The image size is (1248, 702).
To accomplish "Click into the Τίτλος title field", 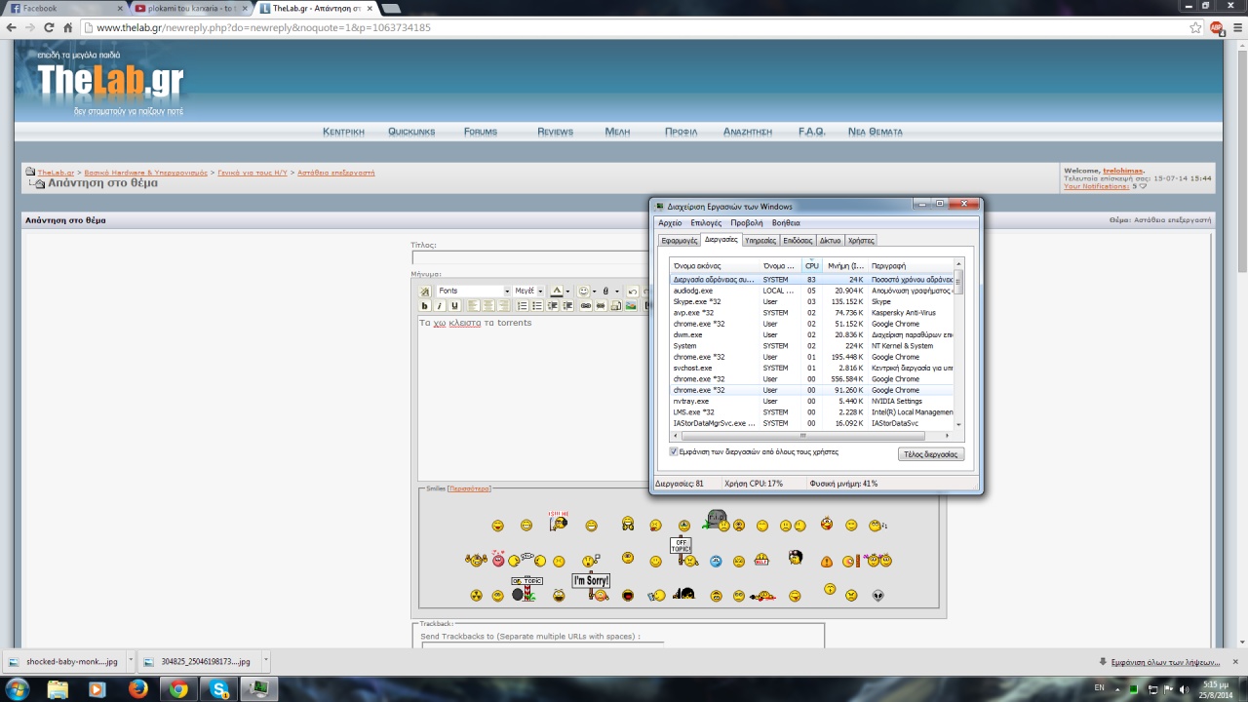I will 529,258.
